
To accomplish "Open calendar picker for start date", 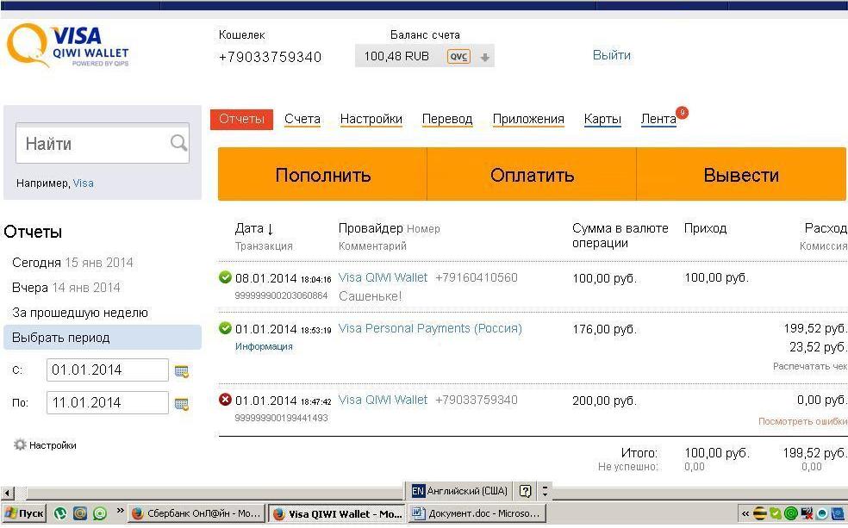I will [x=182, y=371].
